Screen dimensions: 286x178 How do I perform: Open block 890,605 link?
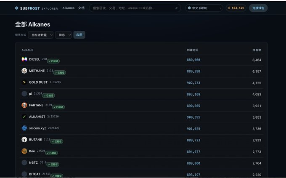point(193,106)
